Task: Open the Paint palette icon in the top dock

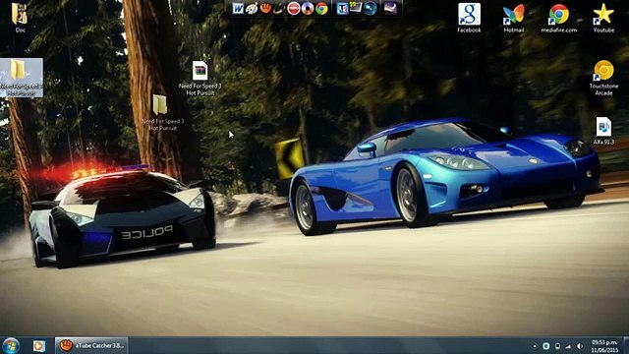Action: point(252,8)
